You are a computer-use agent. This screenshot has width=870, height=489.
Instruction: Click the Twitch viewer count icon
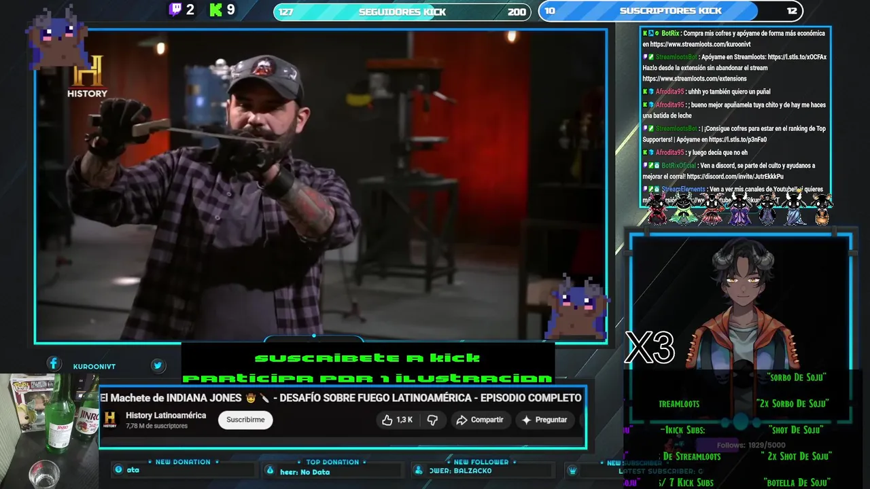[x=175, y=10]
